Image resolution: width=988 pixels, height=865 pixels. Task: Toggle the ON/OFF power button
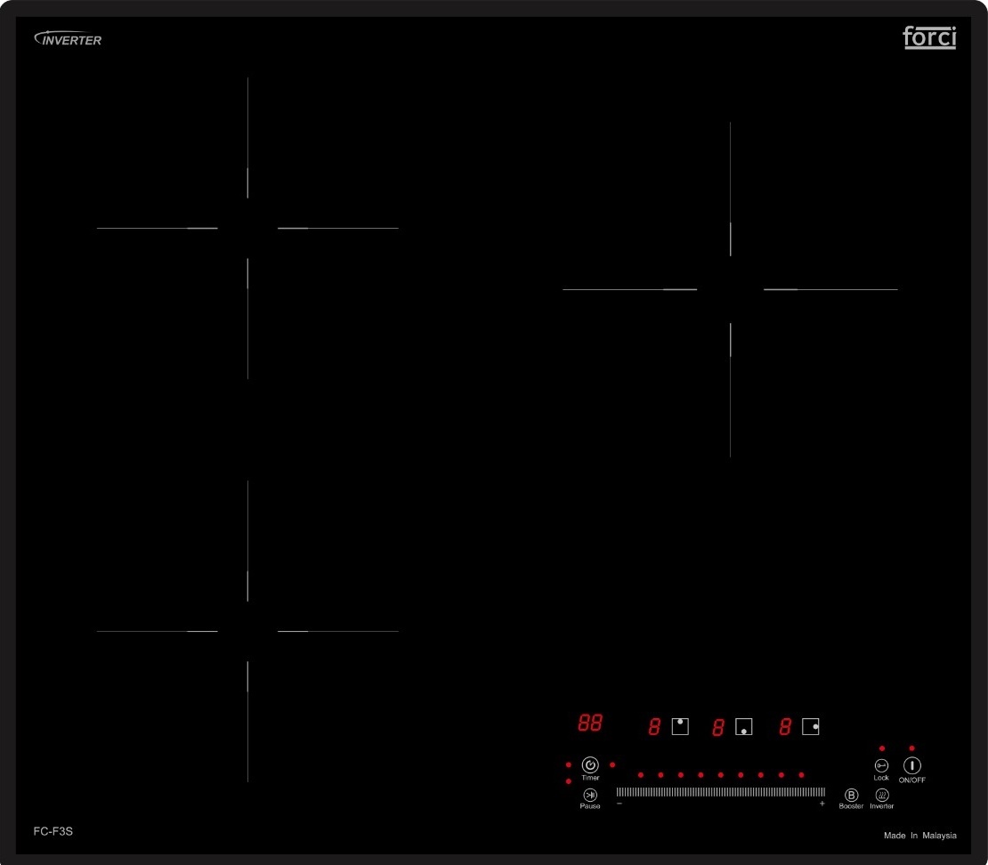pyautogui.click(x=911, y=765)
